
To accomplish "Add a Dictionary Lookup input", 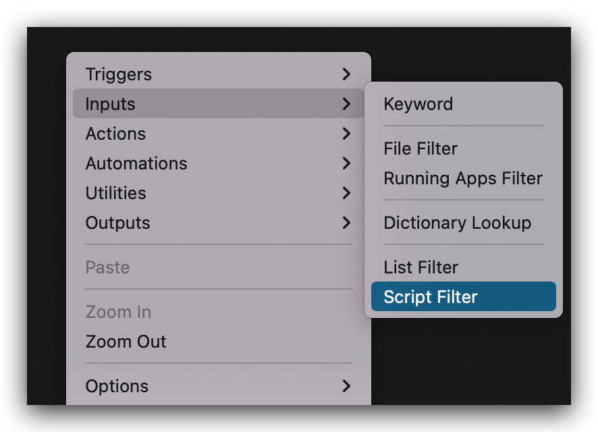I will [464, 223].
